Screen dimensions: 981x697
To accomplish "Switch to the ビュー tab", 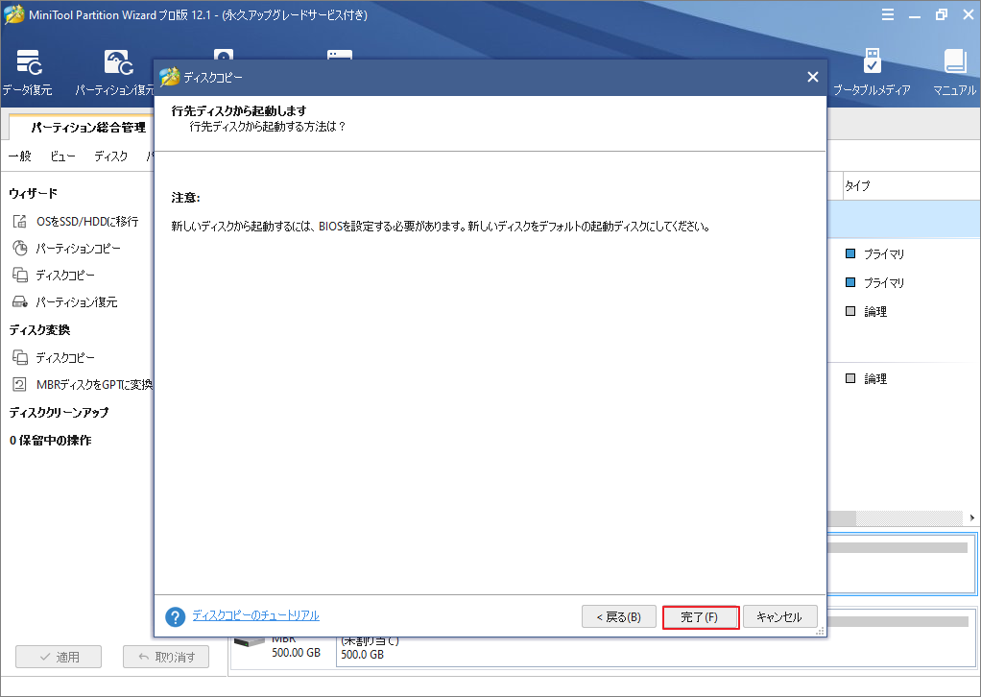I will pos(62,156).
